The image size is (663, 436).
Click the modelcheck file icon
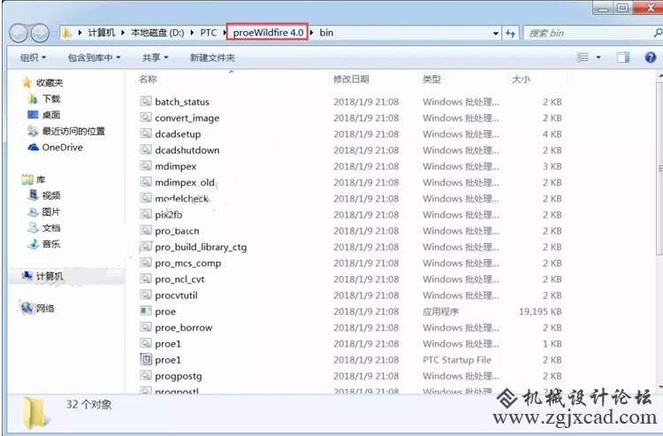pyautogui.click(x=146, y=197)
